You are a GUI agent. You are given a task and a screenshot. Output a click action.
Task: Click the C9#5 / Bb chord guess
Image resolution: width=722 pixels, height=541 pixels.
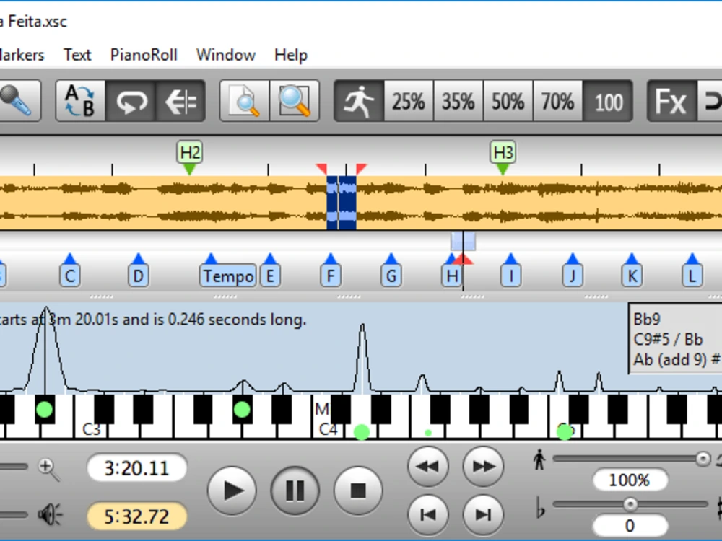668,339
